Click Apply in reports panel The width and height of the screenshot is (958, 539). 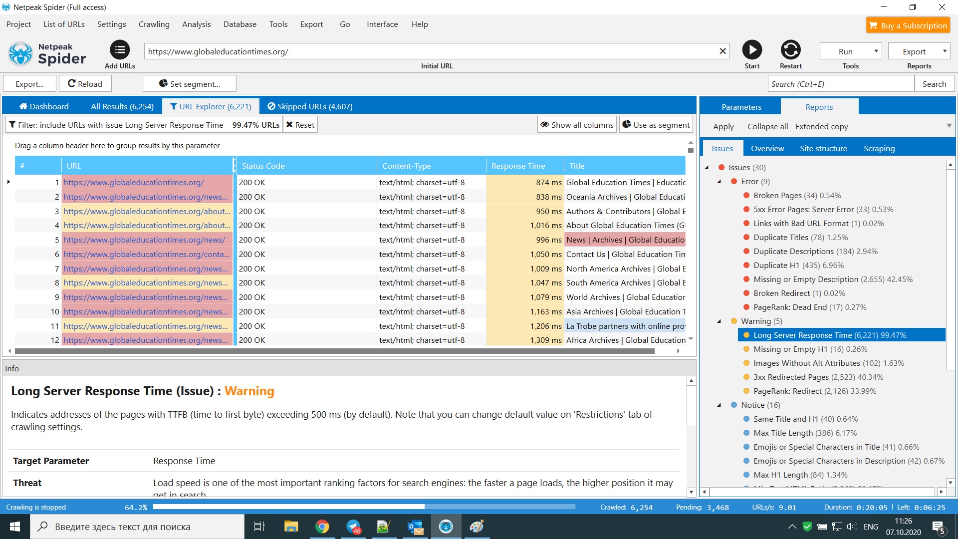(x=723, y=126)
